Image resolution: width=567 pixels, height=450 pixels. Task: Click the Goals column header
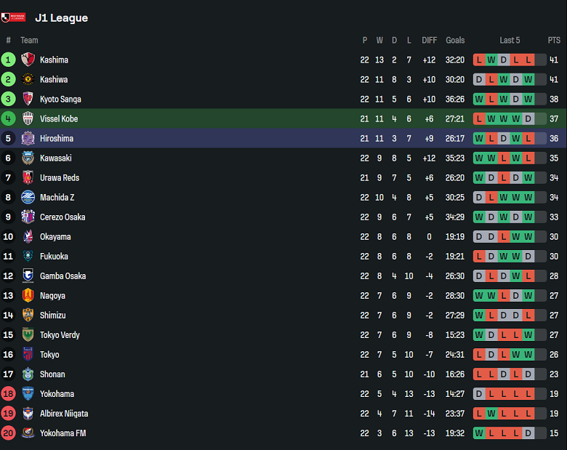point(455,40)
